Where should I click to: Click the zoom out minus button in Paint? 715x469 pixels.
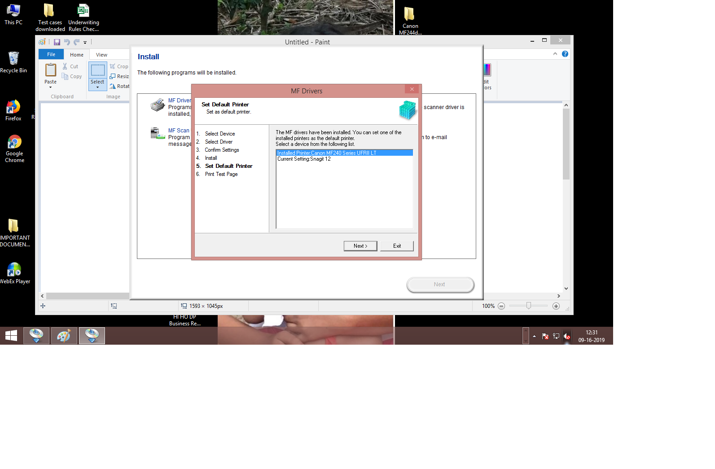[501, 306]
